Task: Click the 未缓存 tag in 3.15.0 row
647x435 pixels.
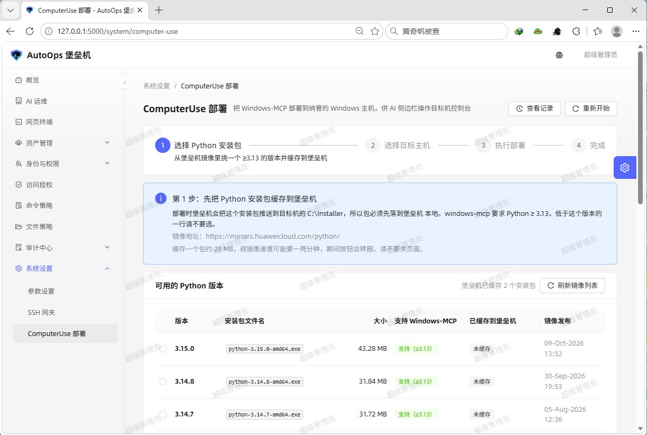Action: 482,349
